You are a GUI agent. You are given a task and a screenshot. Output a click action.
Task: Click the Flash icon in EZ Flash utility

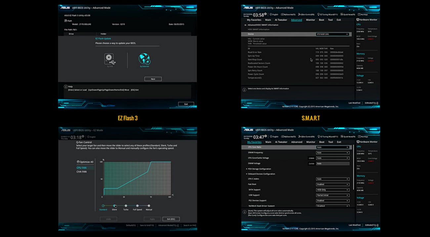pyautogui.click(x=65, y=21)
